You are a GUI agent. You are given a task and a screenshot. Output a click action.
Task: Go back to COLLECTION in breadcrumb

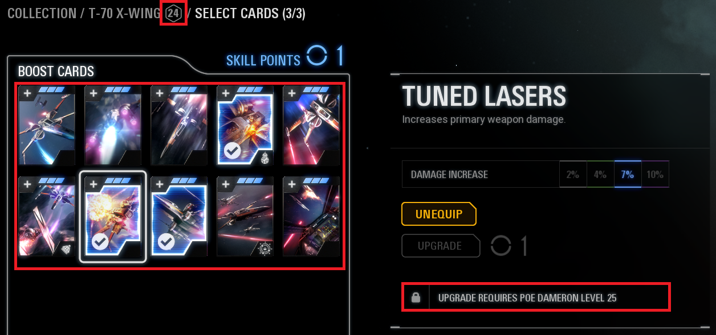(x=42, y=13)
